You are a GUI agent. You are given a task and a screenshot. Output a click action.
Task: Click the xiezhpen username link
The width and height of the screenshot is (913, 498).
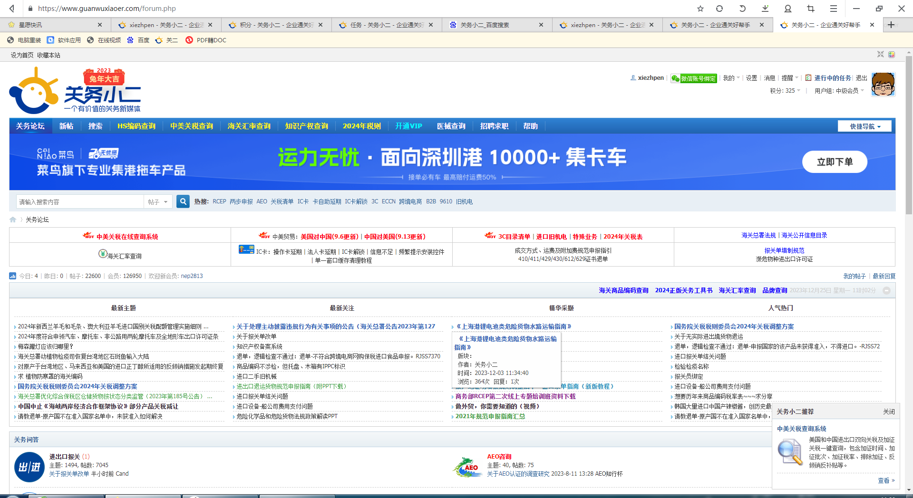651,77
